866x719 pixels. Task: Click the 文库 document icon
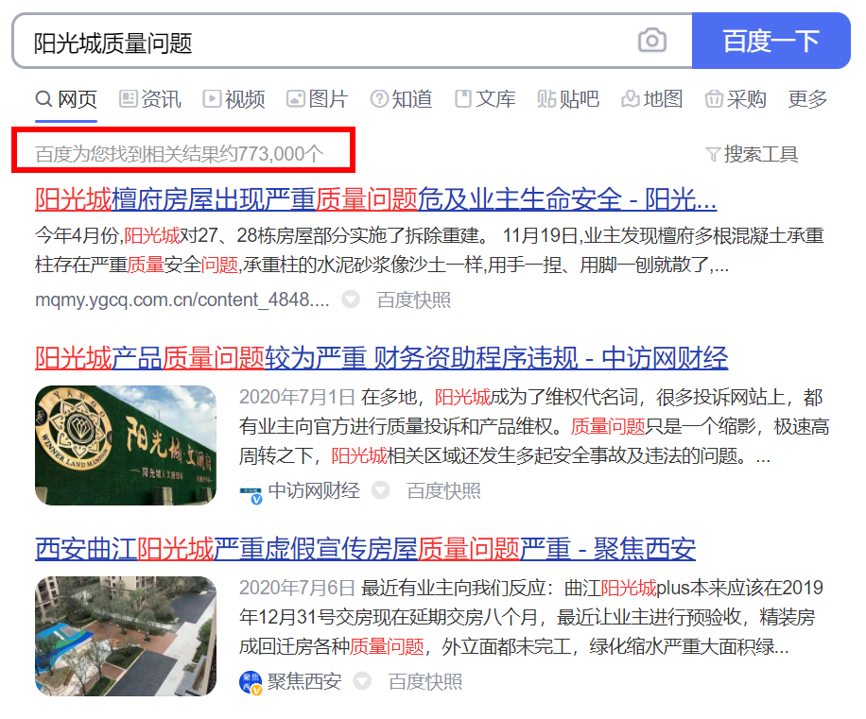tap(463, 99)
